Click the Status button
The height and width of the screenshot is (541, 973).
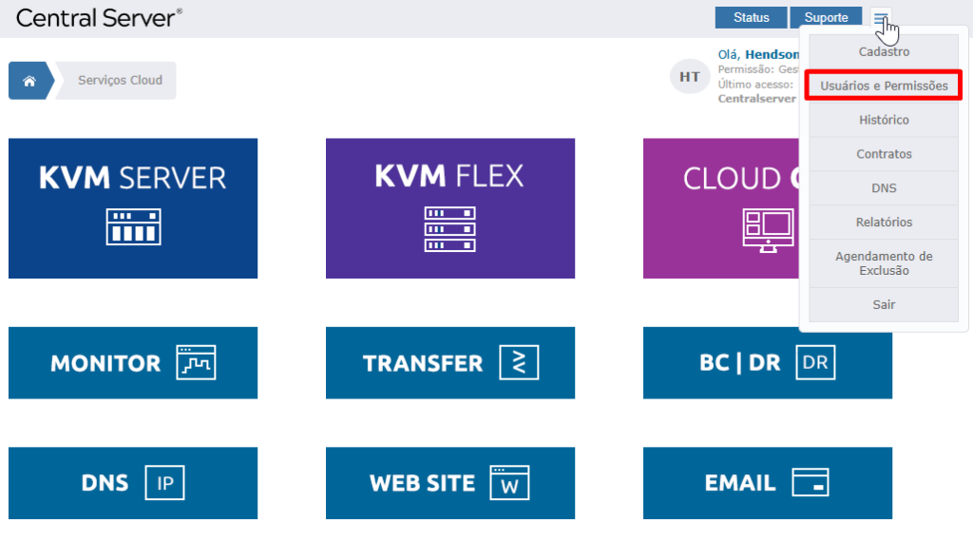point(751,18)
